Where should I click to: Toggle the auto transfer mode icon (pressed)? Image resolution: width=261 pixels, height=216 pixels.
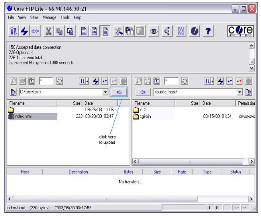105,31
